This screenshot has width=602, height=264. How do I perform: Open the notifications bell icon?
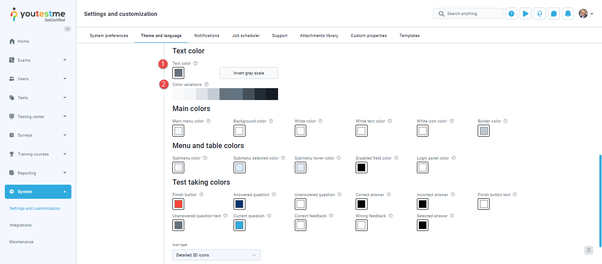point(568,14)
